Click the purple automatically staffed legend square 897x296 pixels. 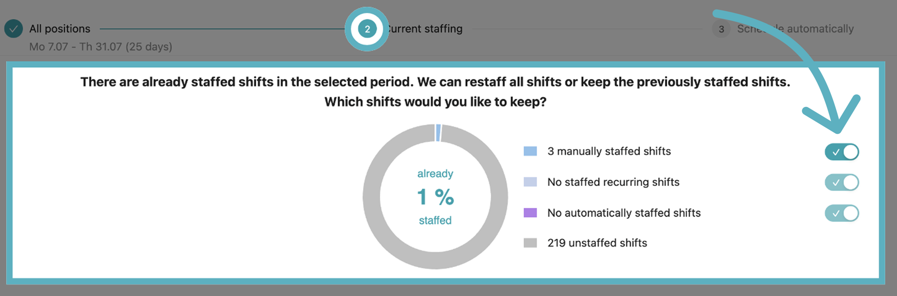(x=530, y=212)
